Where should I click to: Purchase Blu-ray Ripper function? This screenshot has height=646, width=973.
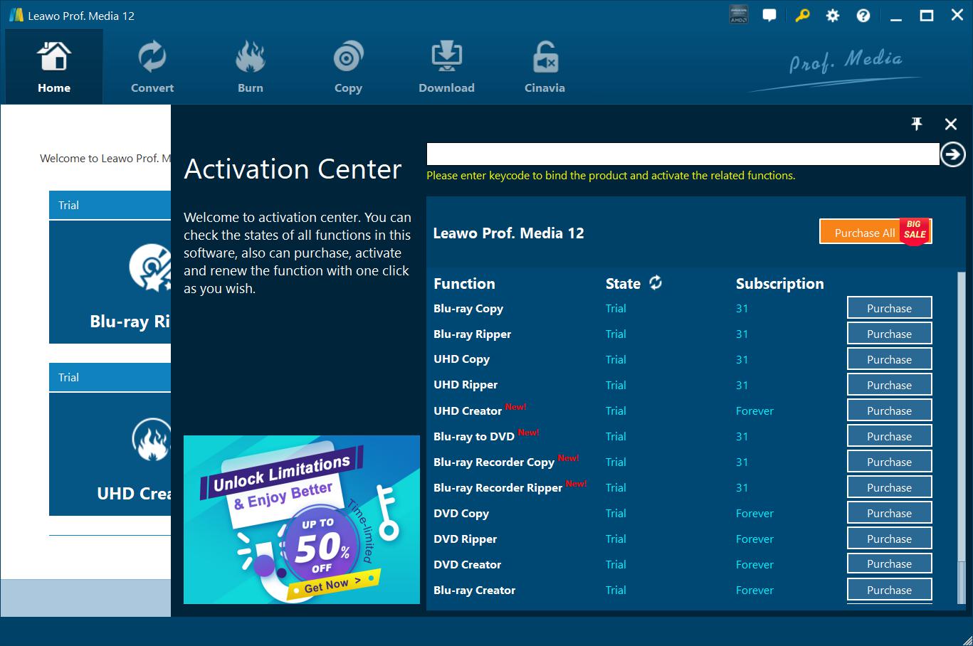(889, 334)
